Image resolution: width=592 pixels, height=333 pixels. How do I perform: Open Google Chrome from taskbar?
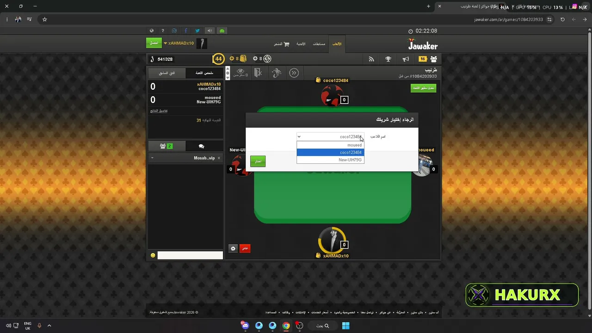pos(286,326)
